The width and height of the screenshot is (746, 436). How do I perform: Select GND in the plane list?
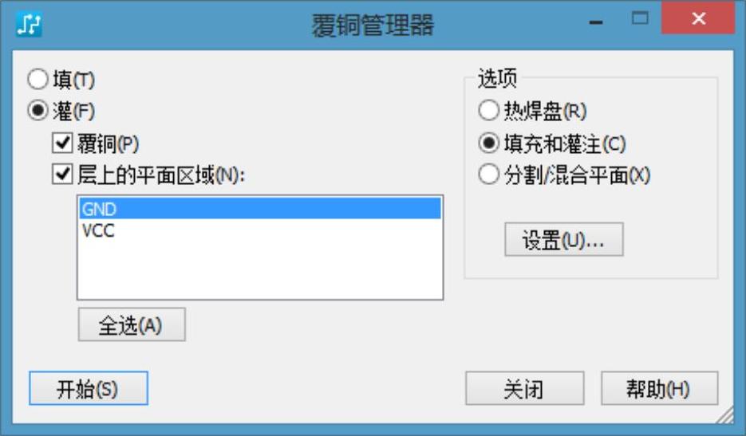pyautogui.click(x=260, y=209)
